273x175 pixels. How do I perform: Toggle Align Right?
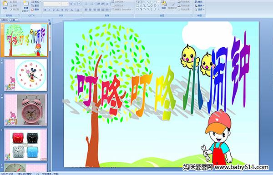[x=95, y=10]
